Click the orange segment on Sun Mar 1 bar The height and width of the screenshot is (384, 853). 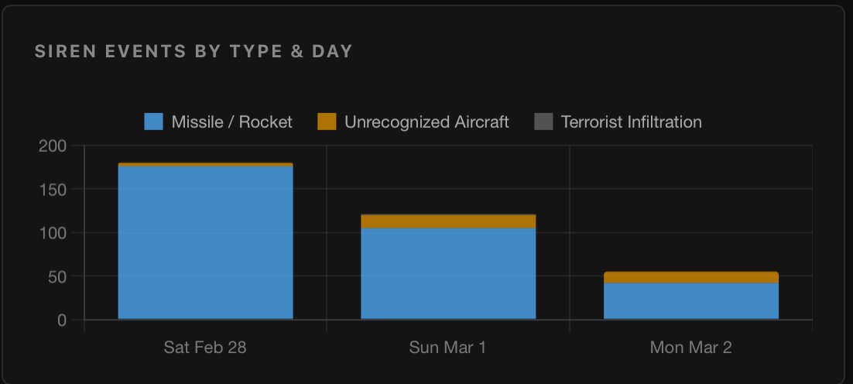[448, 221]
